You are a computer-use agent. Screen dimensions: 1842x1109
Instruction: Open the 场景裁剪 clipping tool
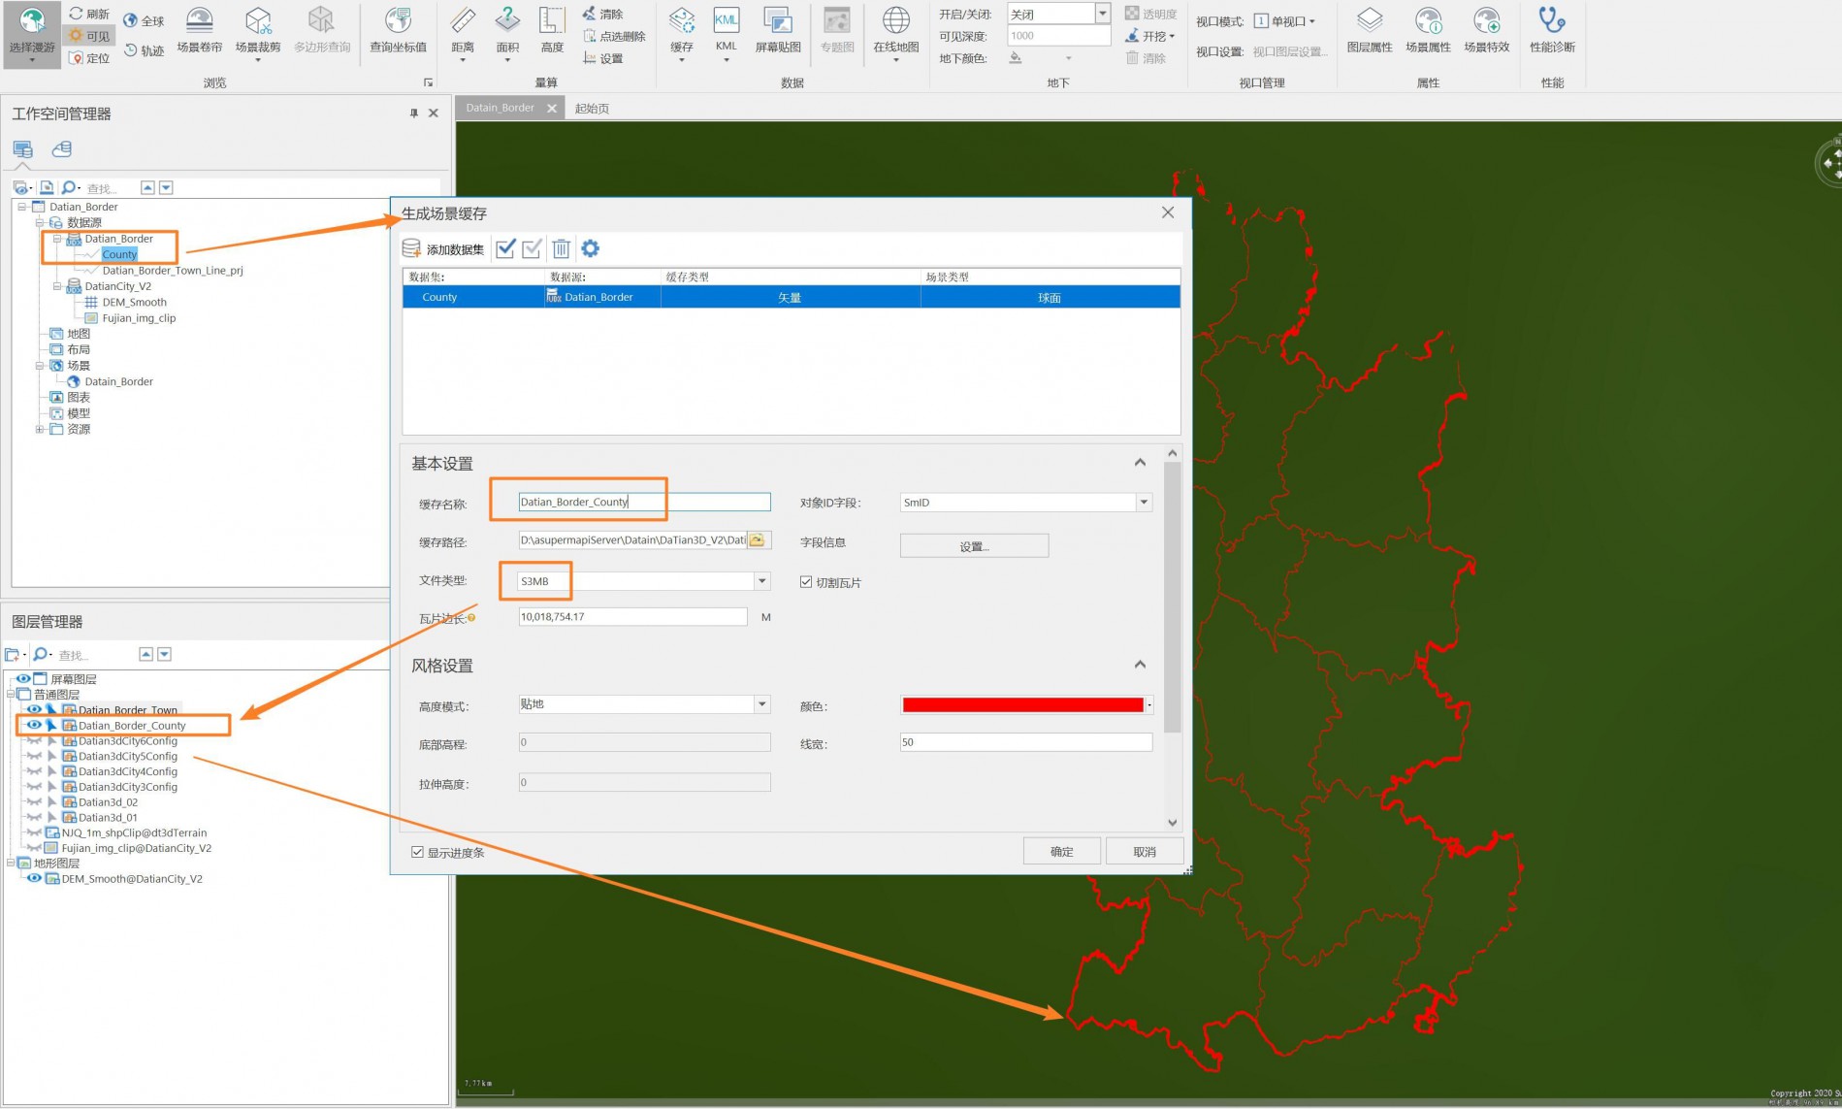coord(257,34)
